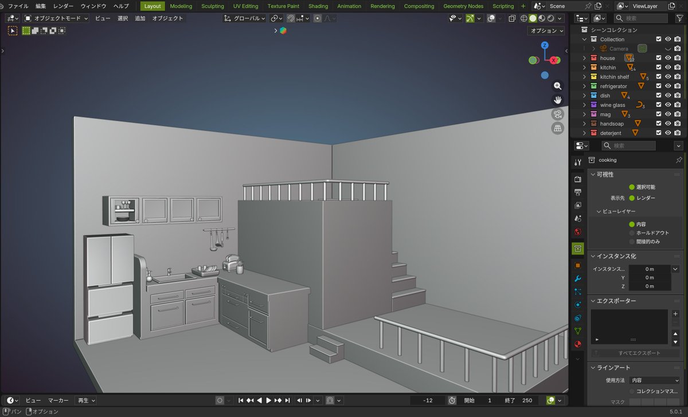Hide the dish collection in viewport
This screenshot has width=688, height=417.
coord(668,96)
